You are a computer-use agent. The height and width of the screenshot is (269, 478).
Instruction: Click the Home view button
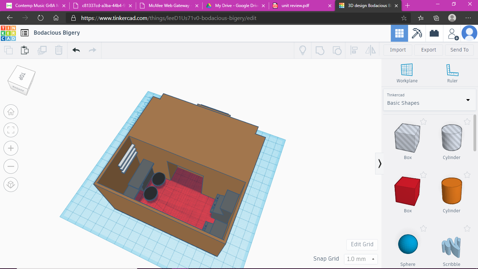[x=11, y=112]
